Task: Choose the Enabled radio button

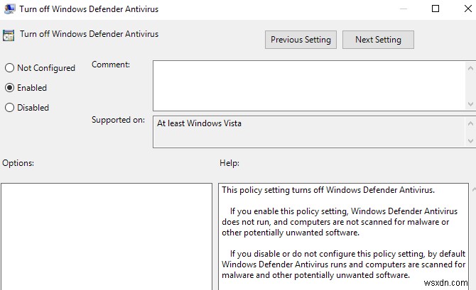Action: click(10, 88)
